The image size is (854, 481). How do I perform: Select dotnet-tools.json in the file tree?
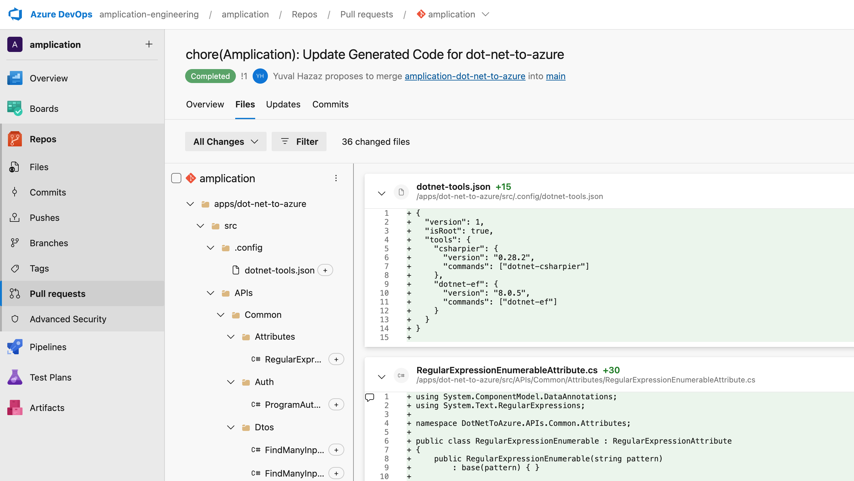pos(279,270)
